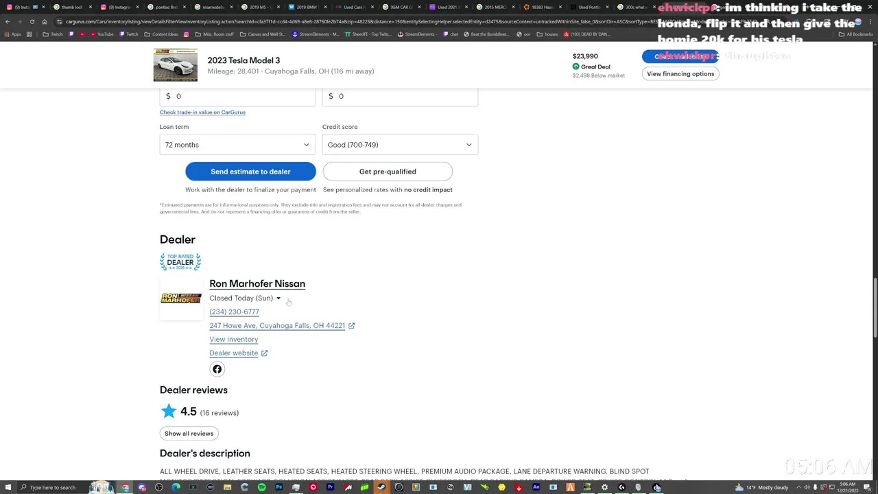Click Show all reviews button

tap(189, 434)
